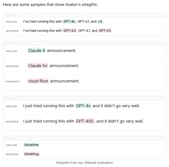Screen dimensions: 169x167
Task: Click the red highlighted Ultrathing word
Action: click(x=31, y=154)
